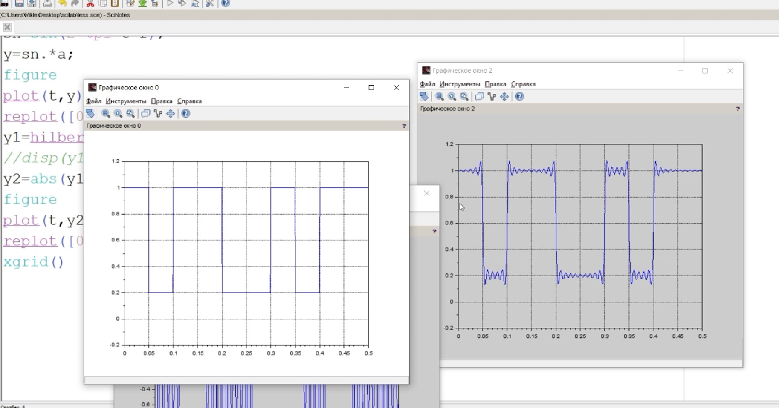This screenshot has height=408, width=779.
Task: Click the 'plot(t,y2' code line
Action: pos(43,220)
